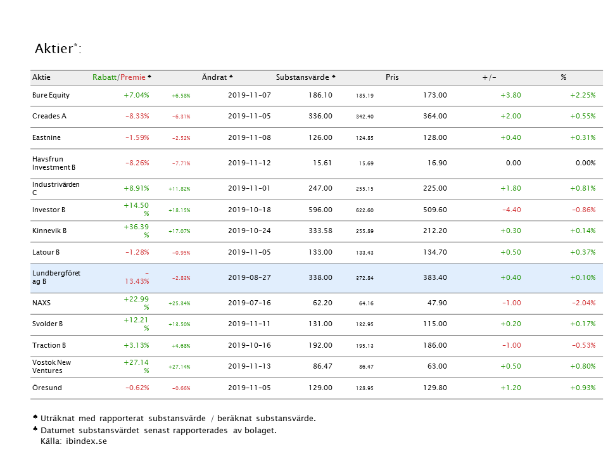This screenshot has height=456, width=608.
Task: Click footnote Datumet substansvärdet senast rapporterades
Action: (x=155, y=431)
